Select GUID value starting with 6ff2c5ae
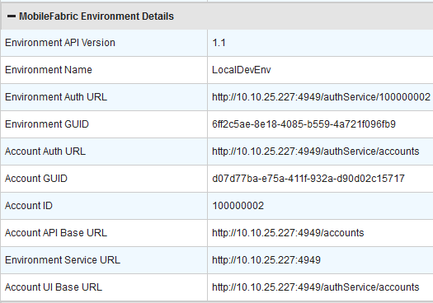This screenshot has height=303, width=433. pyautogui.click(x=304, y=124)
